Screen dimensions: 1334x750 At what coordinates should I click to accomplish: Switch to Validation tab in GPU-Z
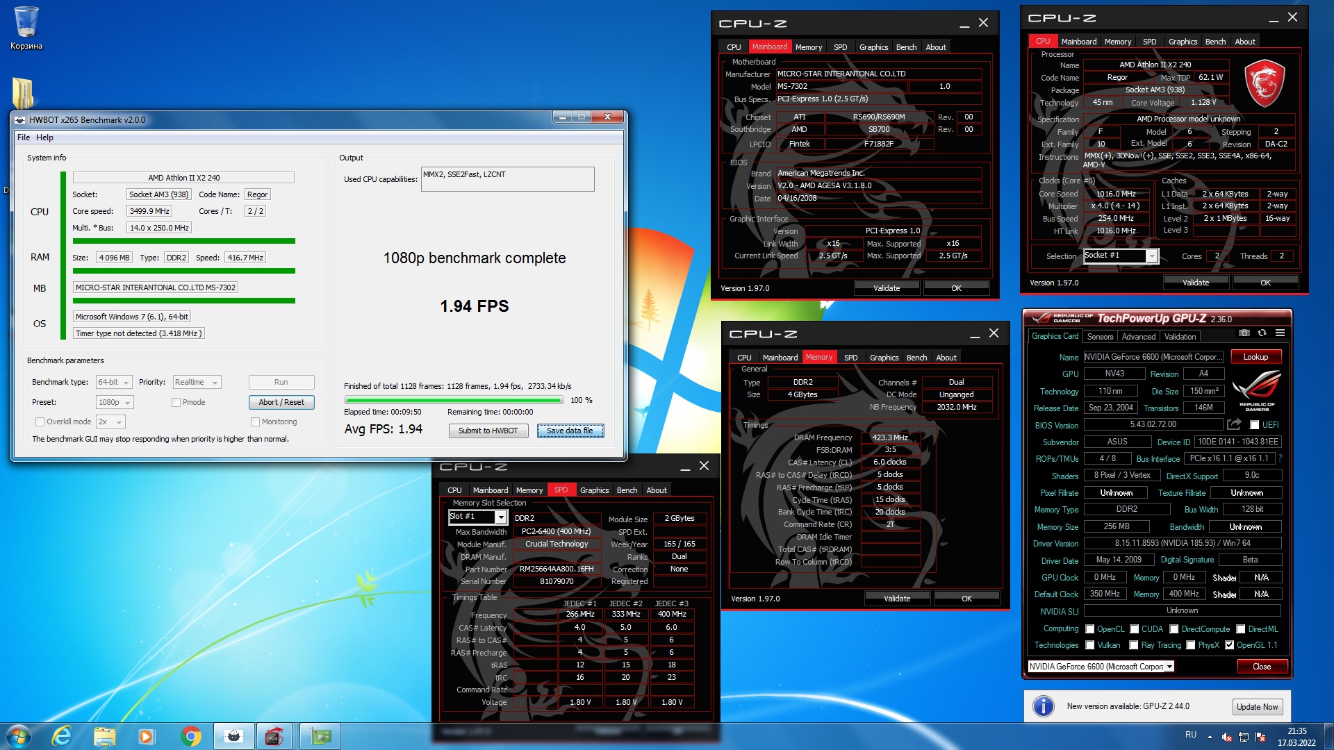point(1180,337)
